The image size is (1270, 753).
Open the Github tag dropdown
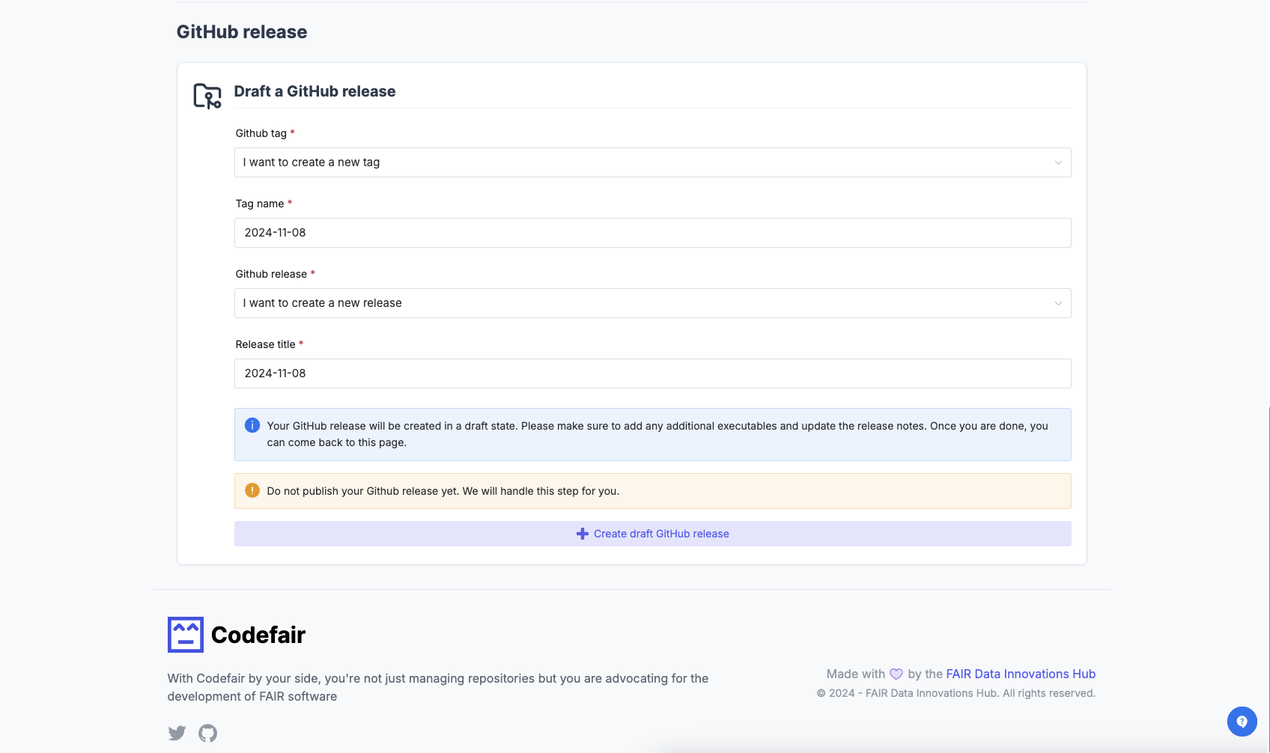tap(652, 162)
